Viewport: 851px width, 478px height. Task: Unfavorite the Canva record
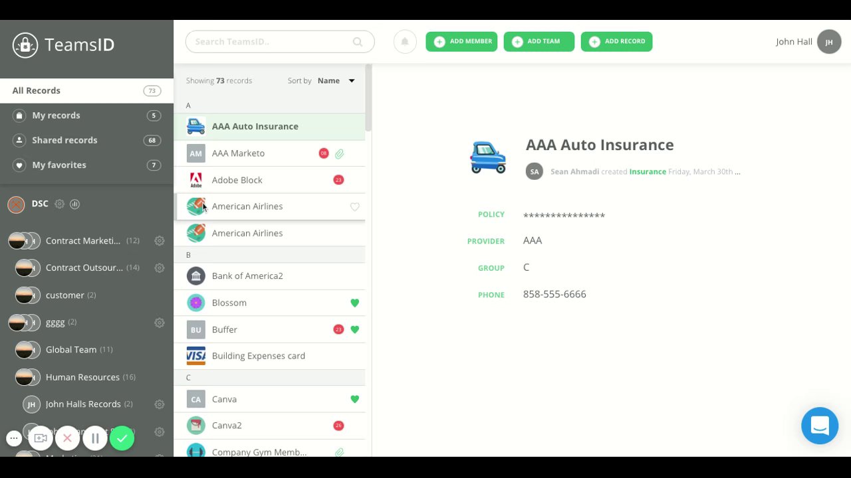pos(355,400)
